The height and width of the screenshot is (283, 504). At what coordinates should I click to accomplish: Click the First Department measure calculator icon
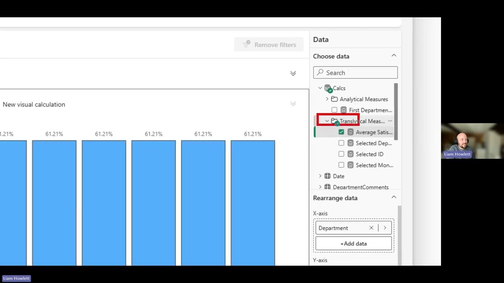click(x=344, y=110)
